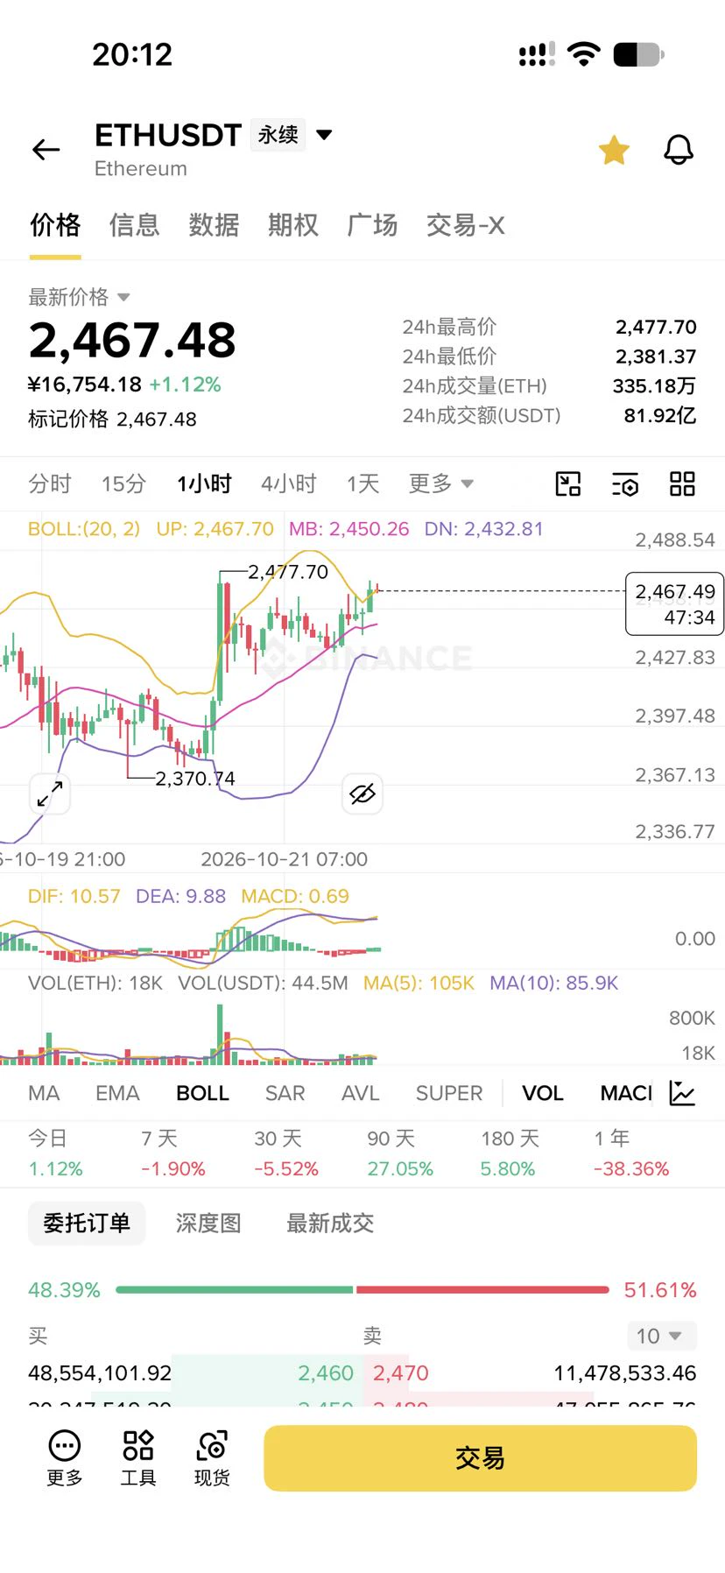Open the four-square grid layout icon
Viewport: 725px width, 1573px height.
tap(682, 483)
